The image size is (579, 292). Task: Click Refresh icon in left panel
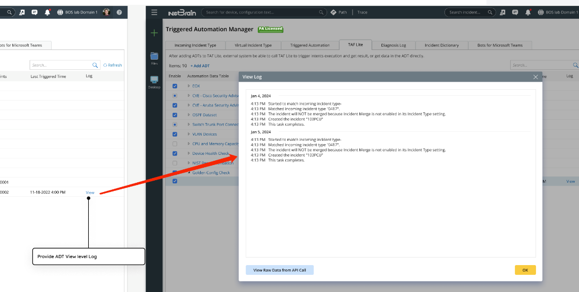click(105, 66)
